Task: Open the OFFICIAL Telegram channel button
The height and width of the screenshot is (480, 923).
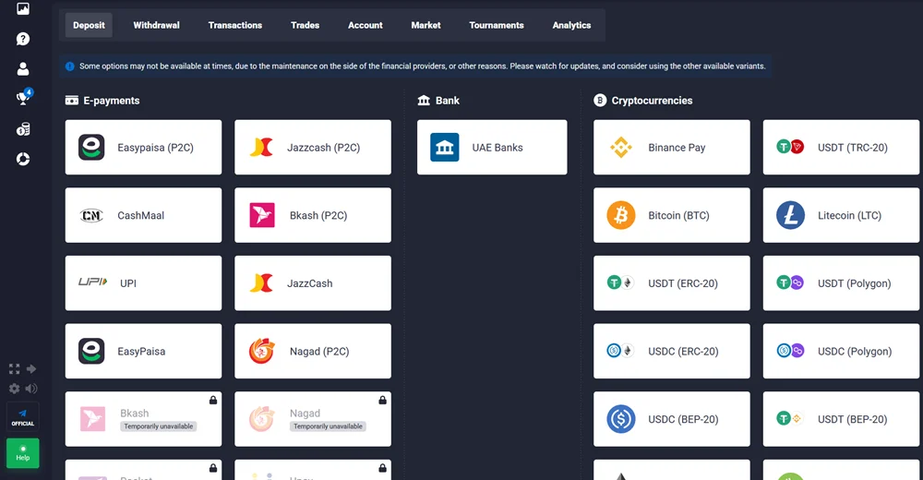Action: [x=23, y=417]
